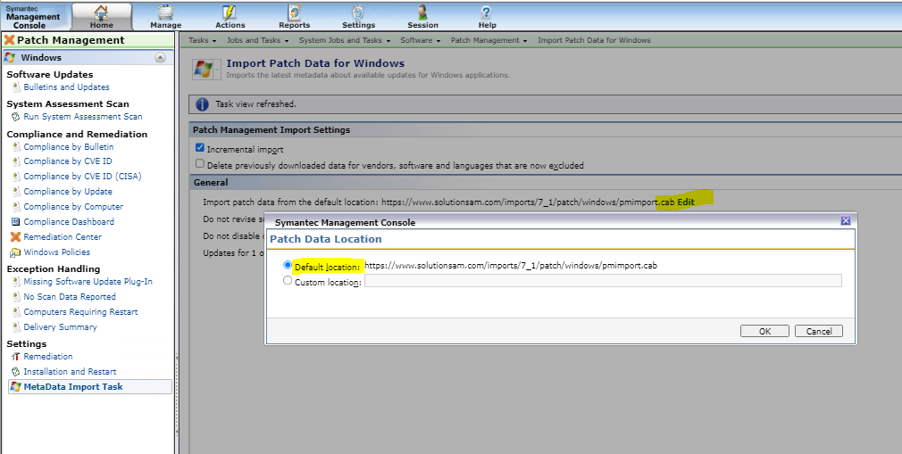902x454 pixels.
Task: Click the Remediation Center X icon
Action: click(15, 236)
